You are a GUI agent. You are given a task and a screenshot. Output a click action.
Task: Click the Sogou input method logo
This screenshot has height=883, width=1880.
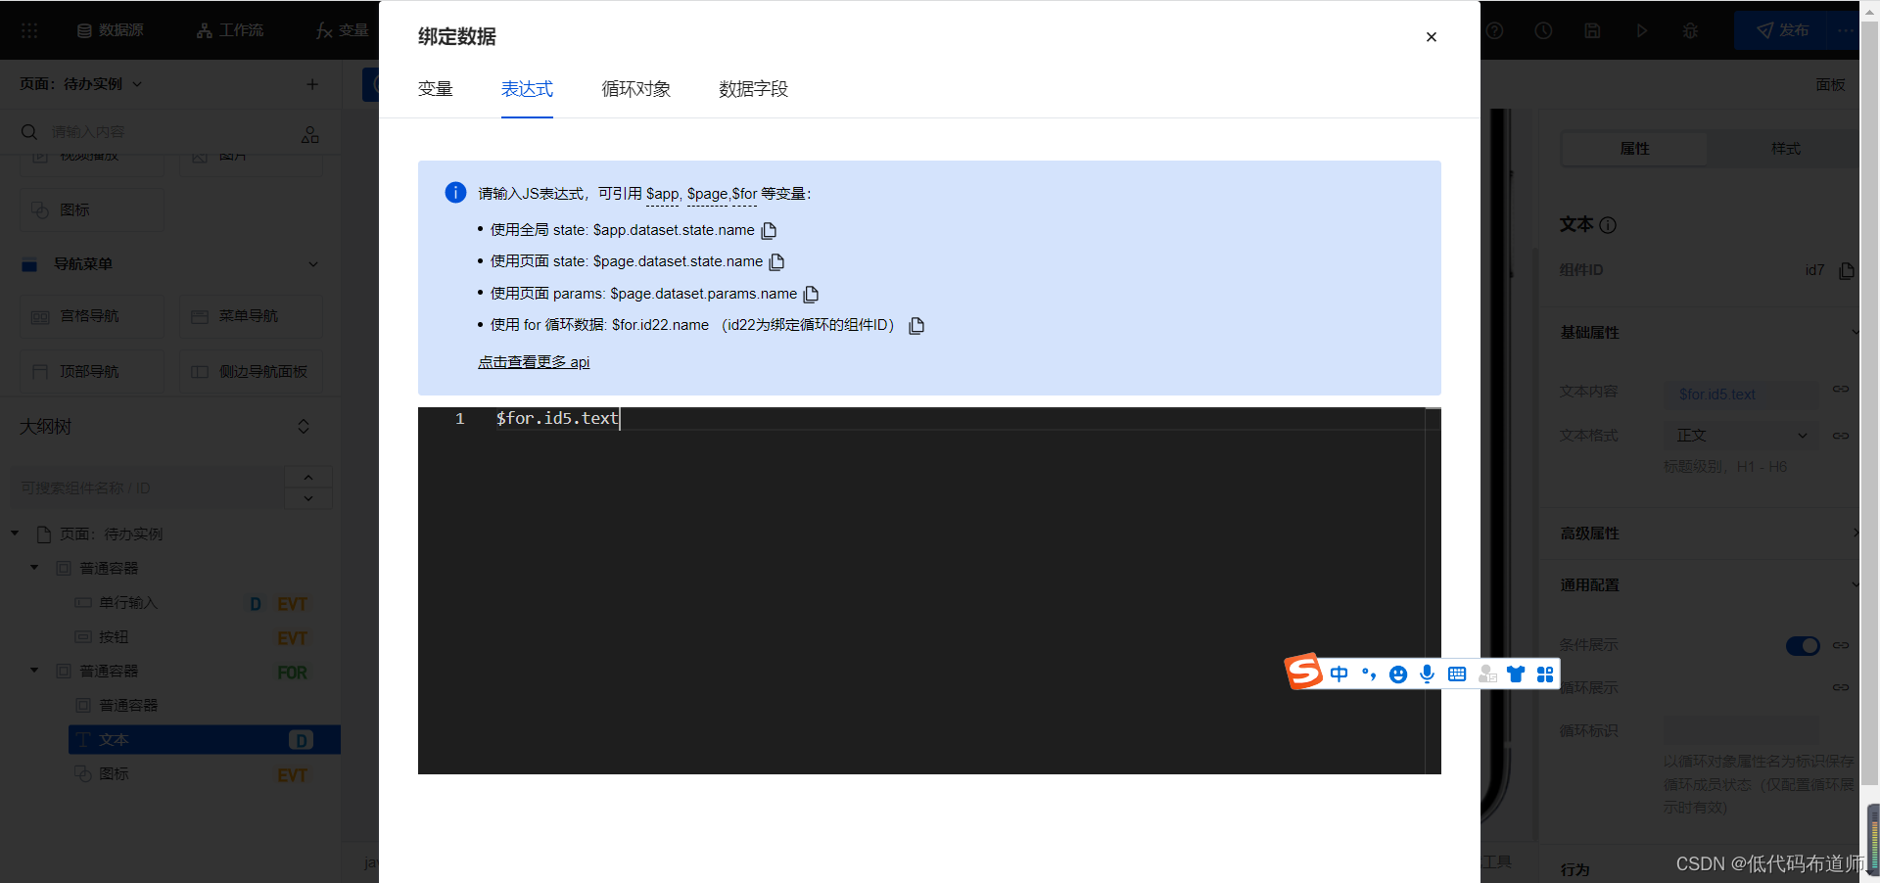(x=1303, y=672)
